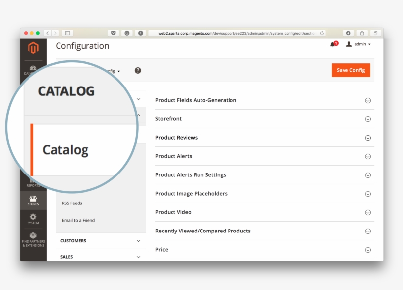Expand Product Fields Auto-Generation section

coord(265,100)
